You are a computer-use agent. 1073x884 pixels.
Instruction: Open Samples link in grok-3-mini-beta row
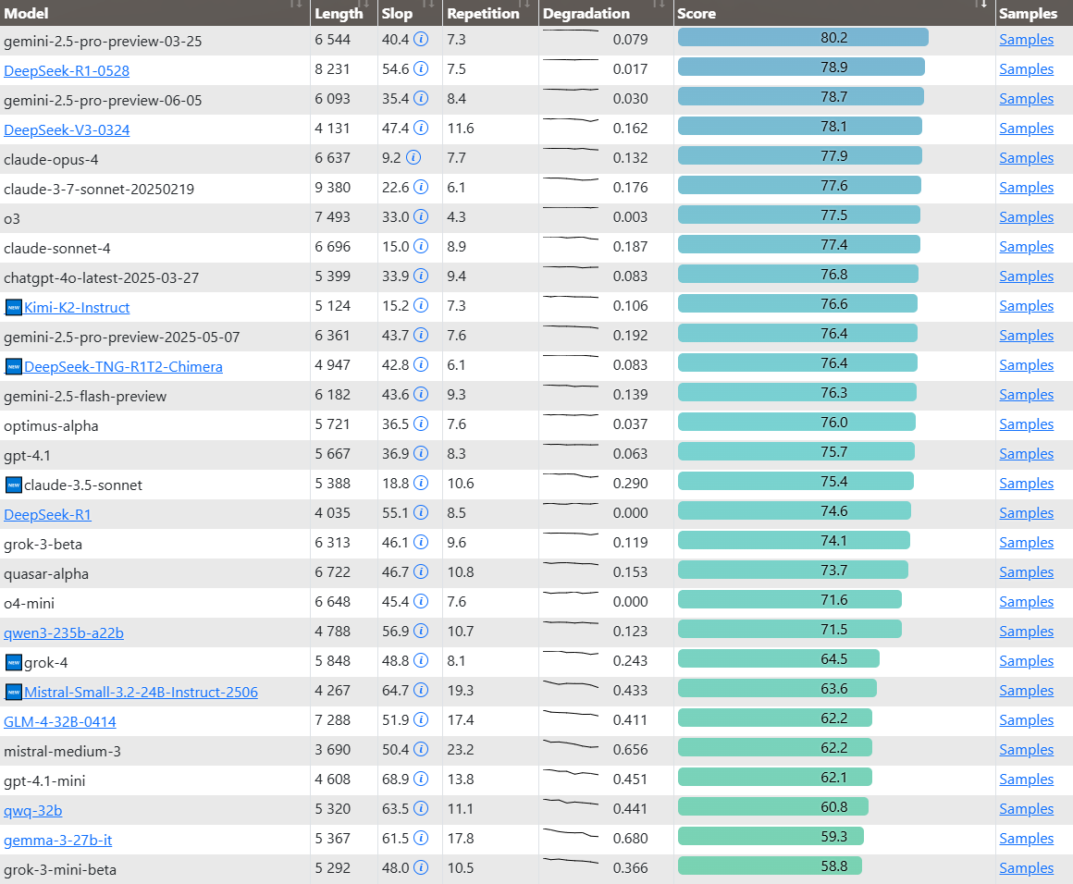[x=1026, y=867]
